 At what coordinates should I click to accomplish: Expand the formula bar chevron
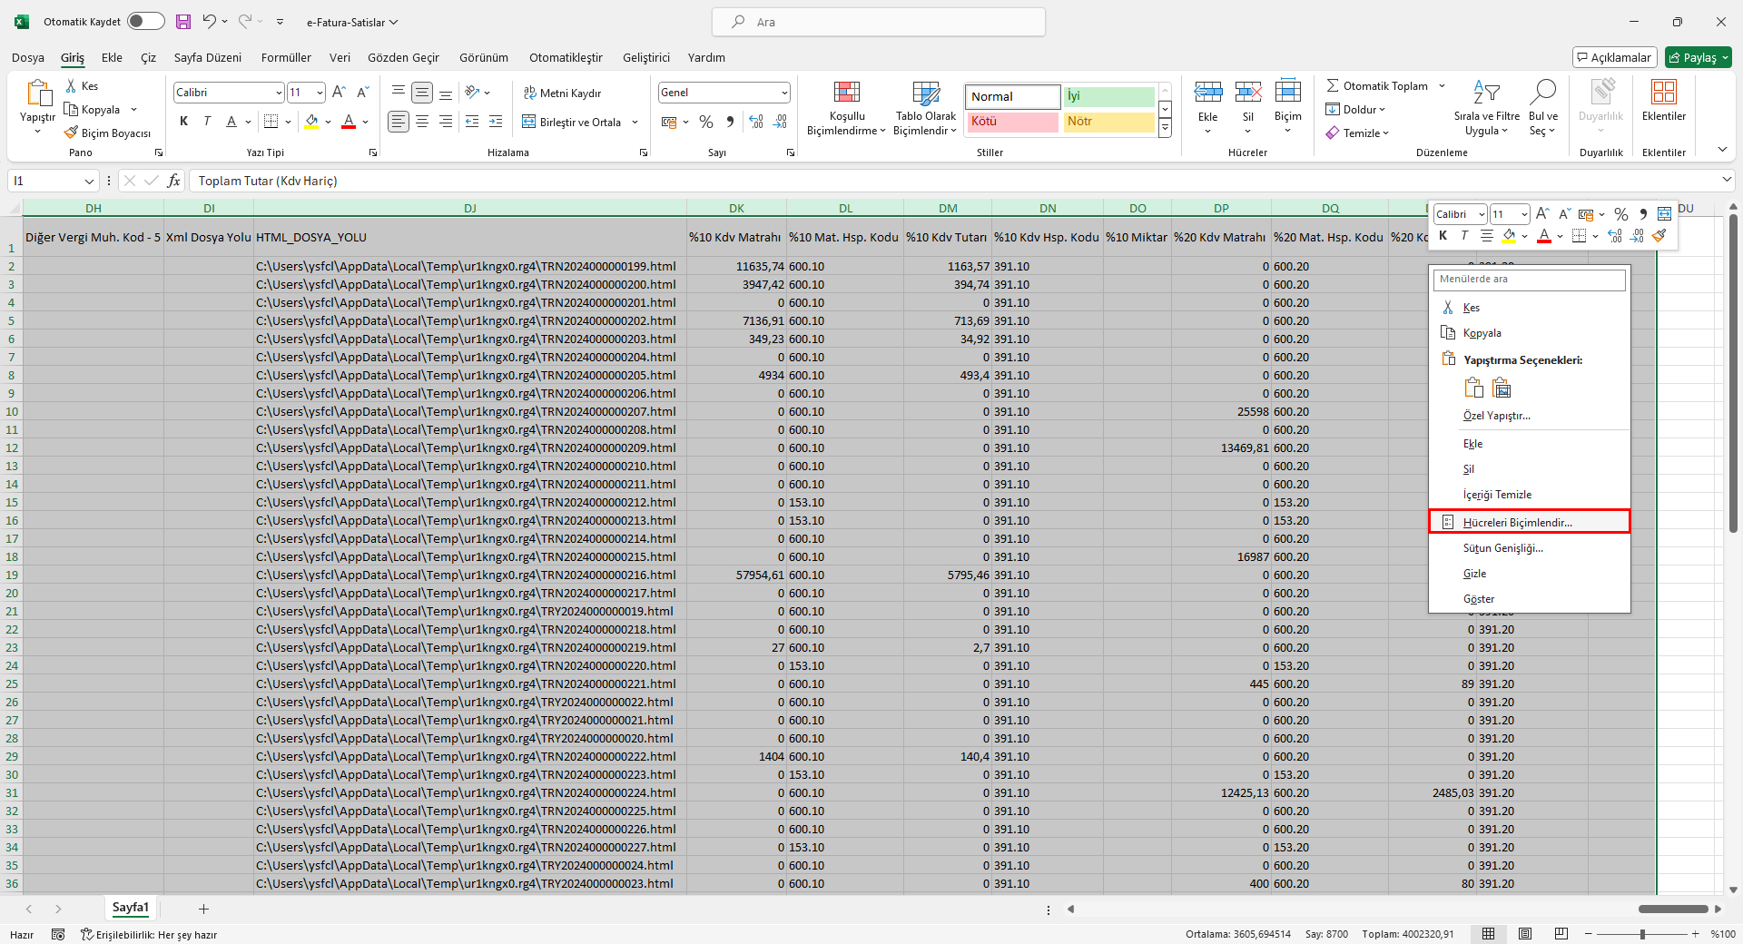tap(1727, 181)
